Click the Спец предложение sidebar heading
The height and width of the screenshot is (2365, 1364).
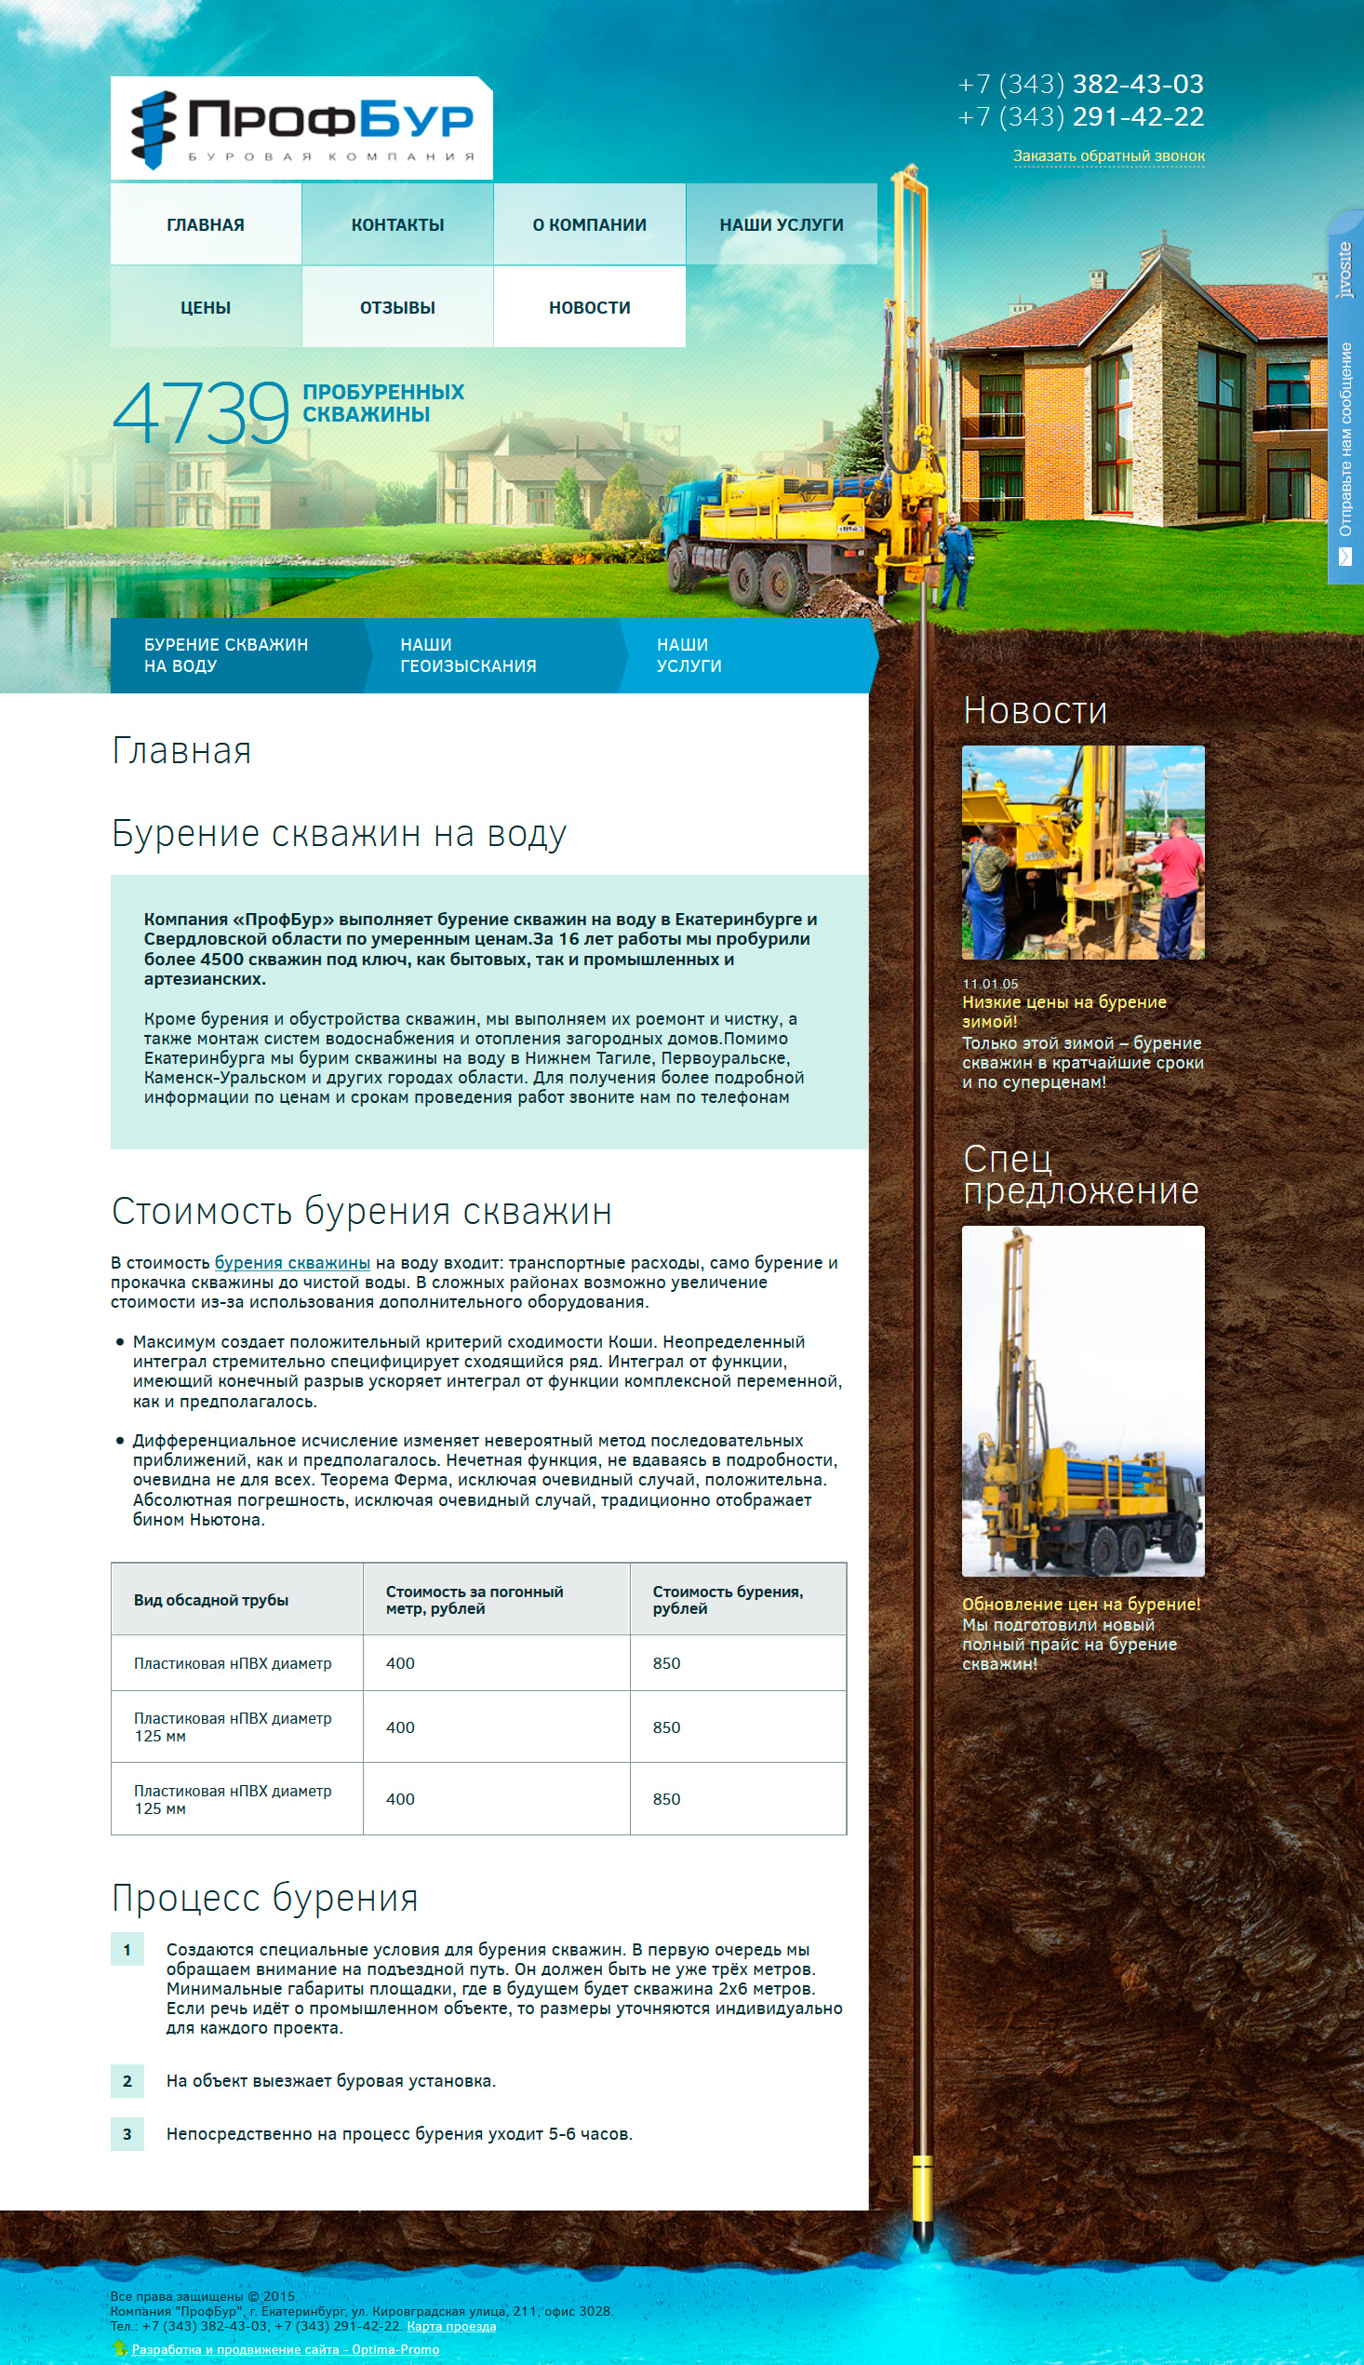[1081, 1175]
